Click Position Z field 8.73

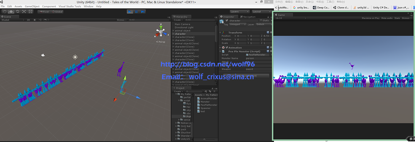point(267,36)
